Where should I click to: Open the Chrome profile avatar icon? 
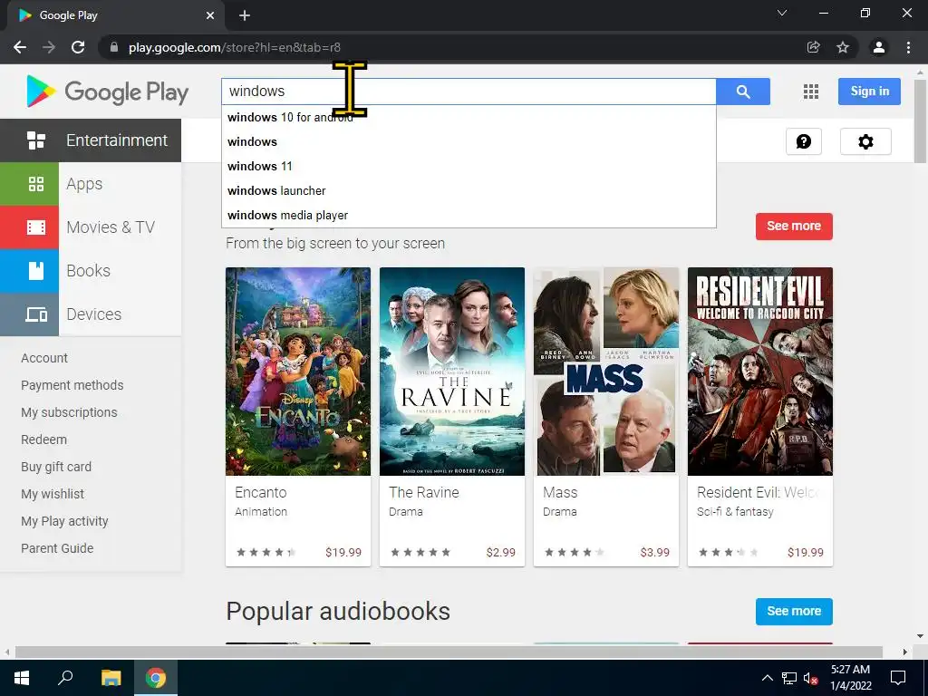[x=879, y=47]
